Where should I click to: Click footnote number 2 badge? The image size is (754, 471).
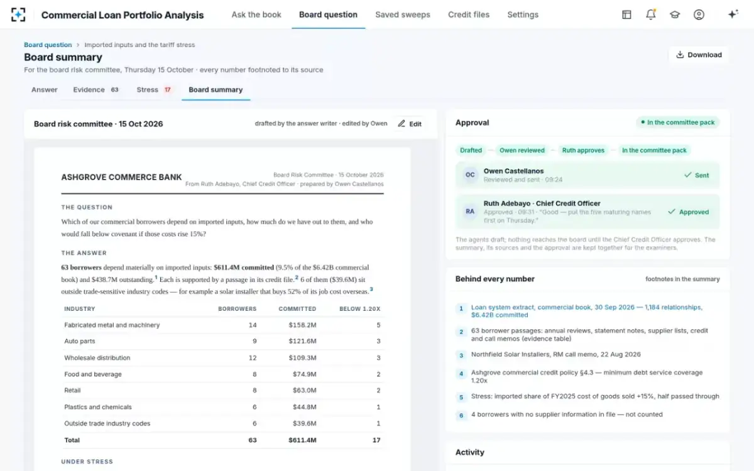(461, 332)
